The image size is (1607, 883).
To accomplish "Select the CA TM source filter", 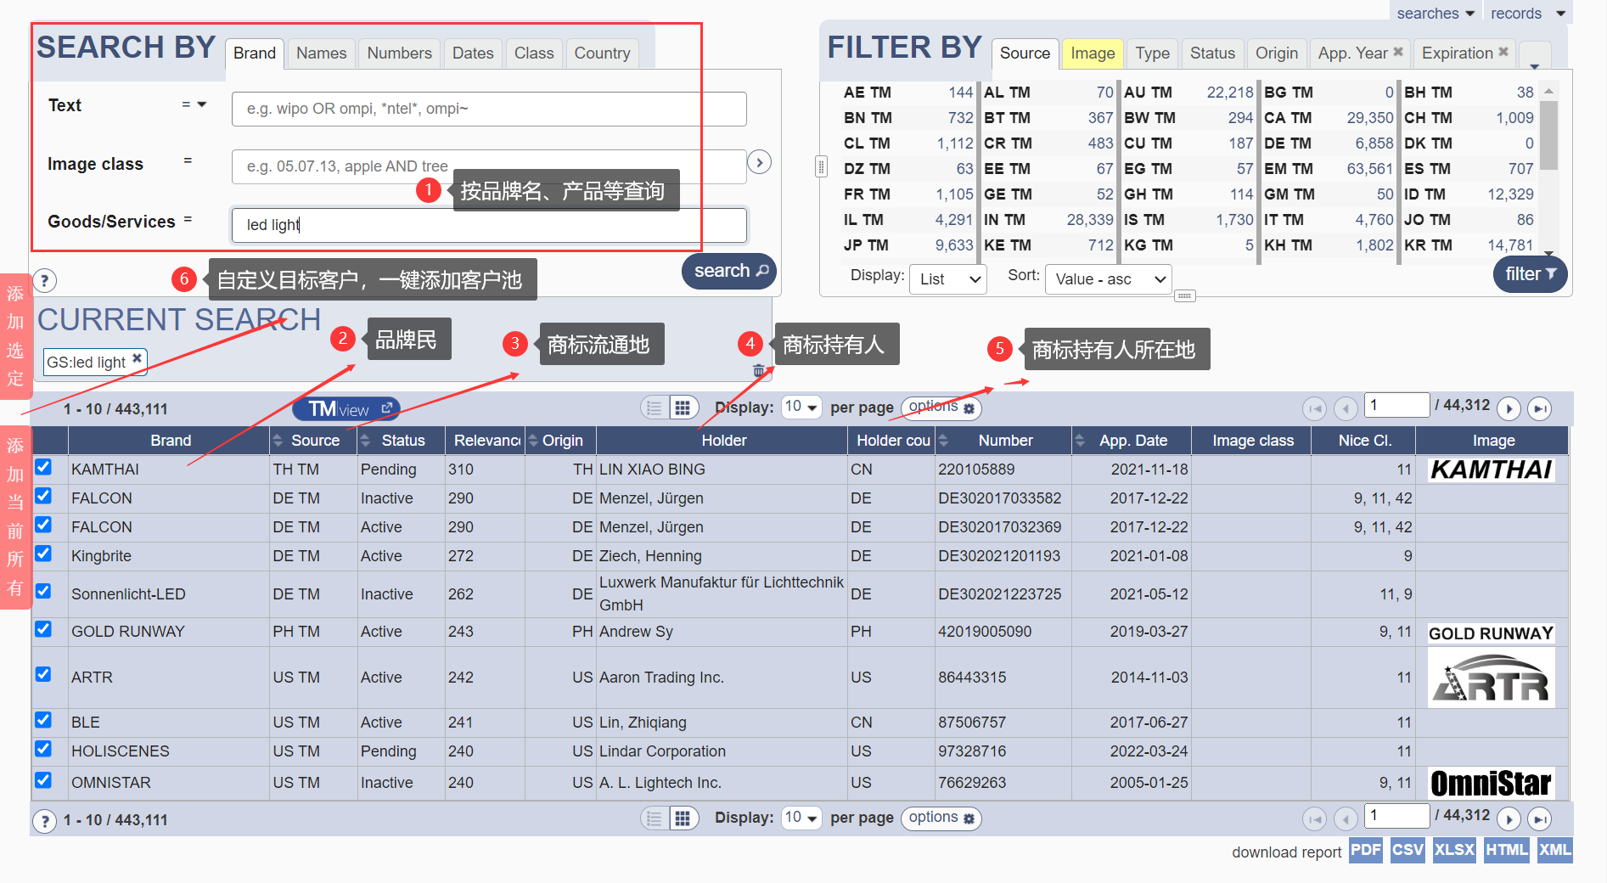I will 1328,118.
